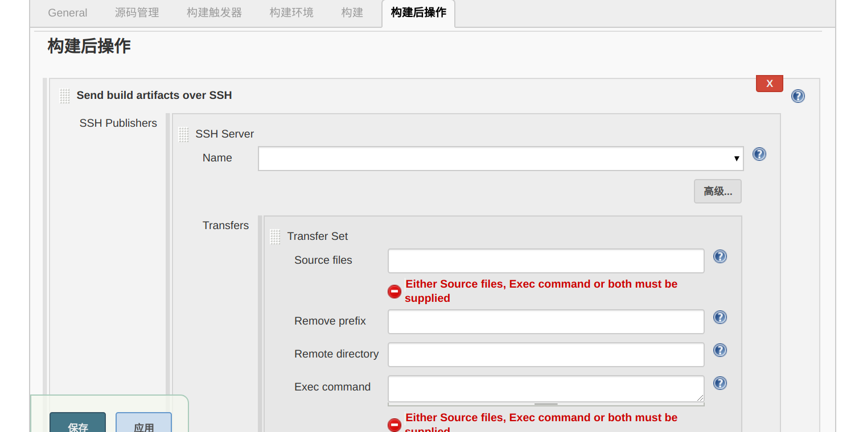Screen dimensions: 863x432
Task: Click help icon for Send build artifacts over SSH
Action: click(798, 96)
